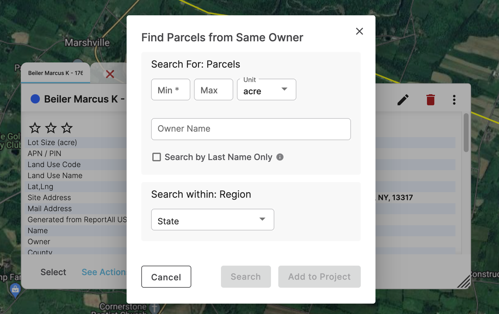This screenshot has width=499, height=314.
Task: Close the Find Parcels from Same Owner dialog
Action: click(359, 31)
